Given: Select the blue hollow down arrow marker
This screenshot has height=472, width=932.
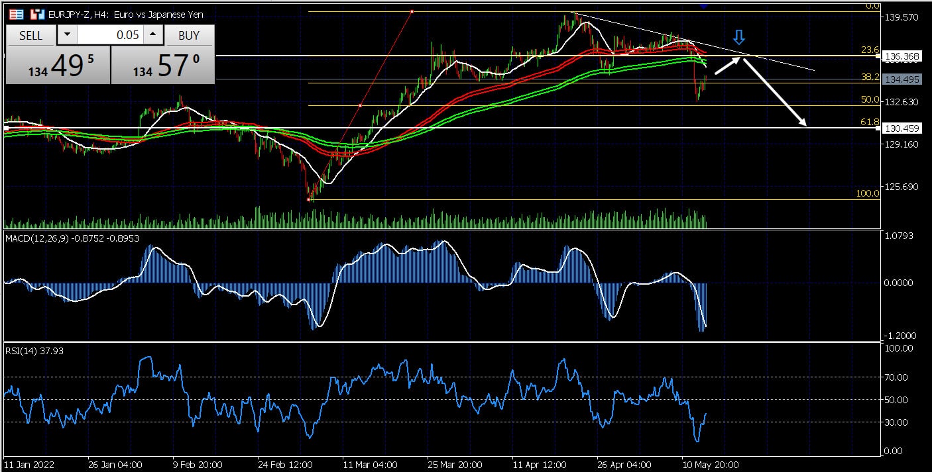Looking at the screenshot, I should click(x=739, y=38).
